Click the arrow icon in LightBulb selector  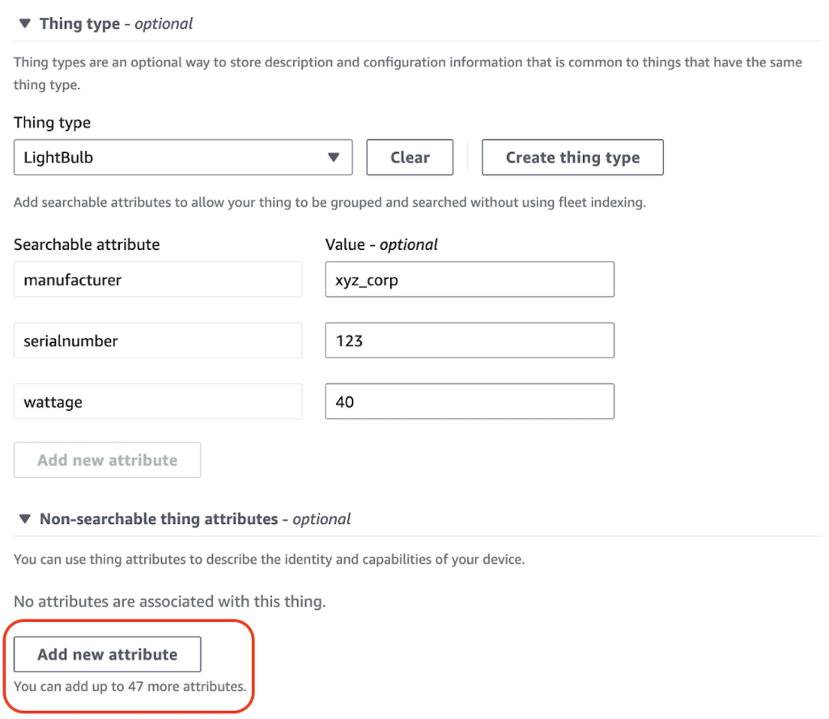pos(333,157)
